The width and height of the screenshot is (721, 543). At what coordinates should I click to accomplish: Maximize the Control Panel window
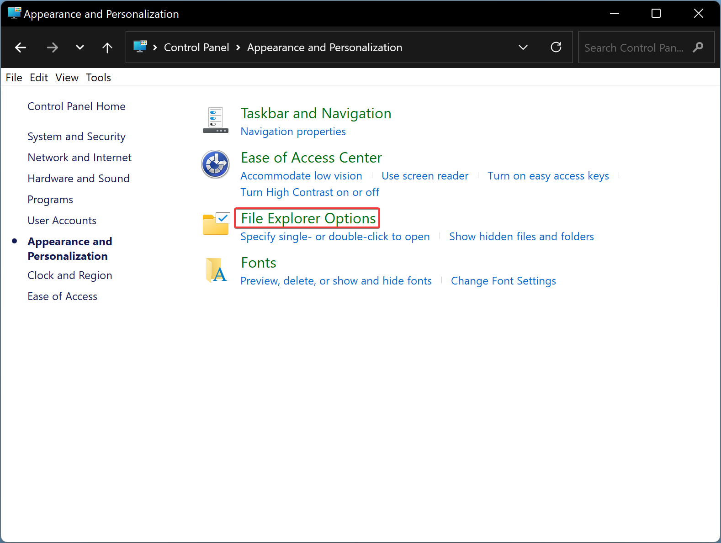point(656,13)
